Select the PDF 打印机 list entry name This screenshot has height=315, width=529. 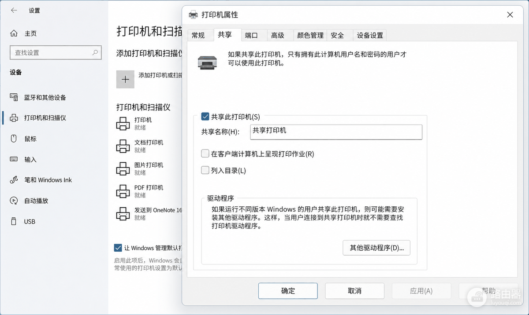[x=149, y=187]
